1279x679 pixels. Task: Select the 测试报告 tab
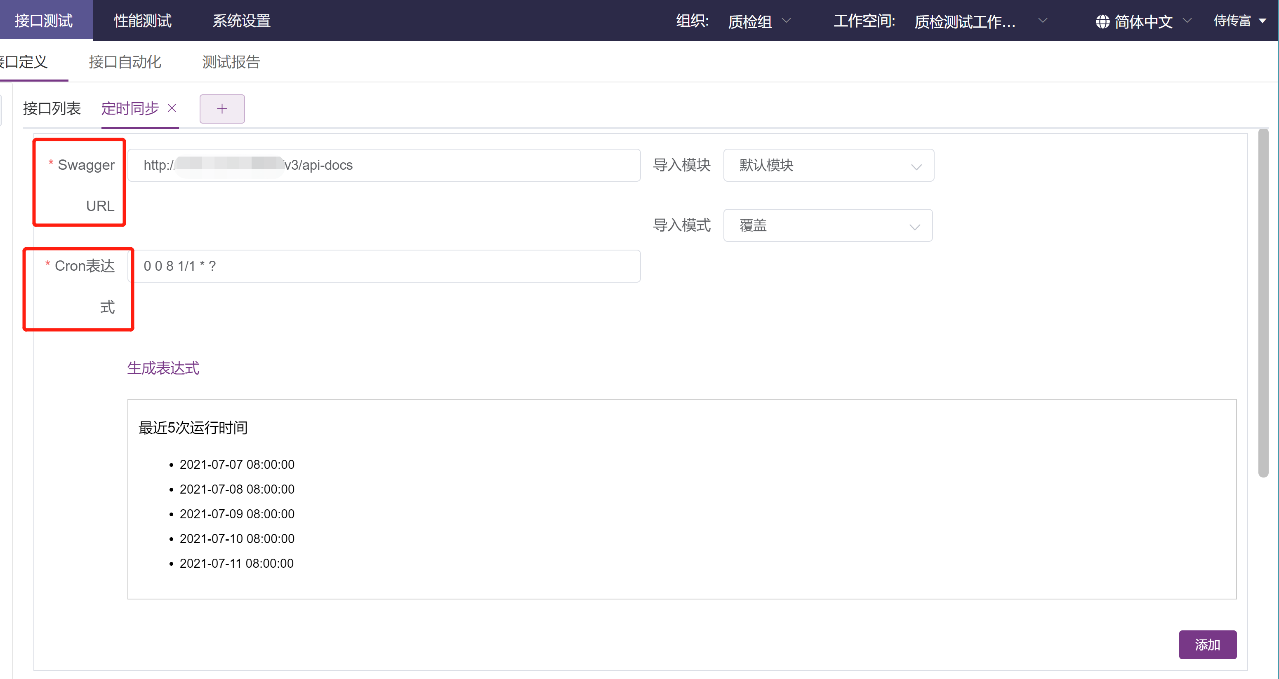click(231, 61)
